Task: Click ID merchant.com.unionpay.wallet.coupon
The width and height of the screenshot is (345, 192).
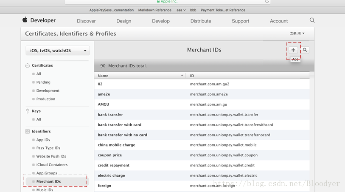Action: [x=224, y=155]
